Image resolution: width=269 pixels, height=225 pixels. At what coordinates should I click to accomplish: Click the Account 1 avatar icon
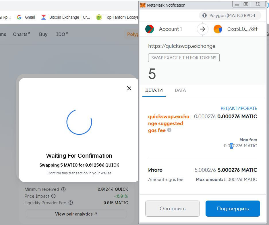point(149,29)
